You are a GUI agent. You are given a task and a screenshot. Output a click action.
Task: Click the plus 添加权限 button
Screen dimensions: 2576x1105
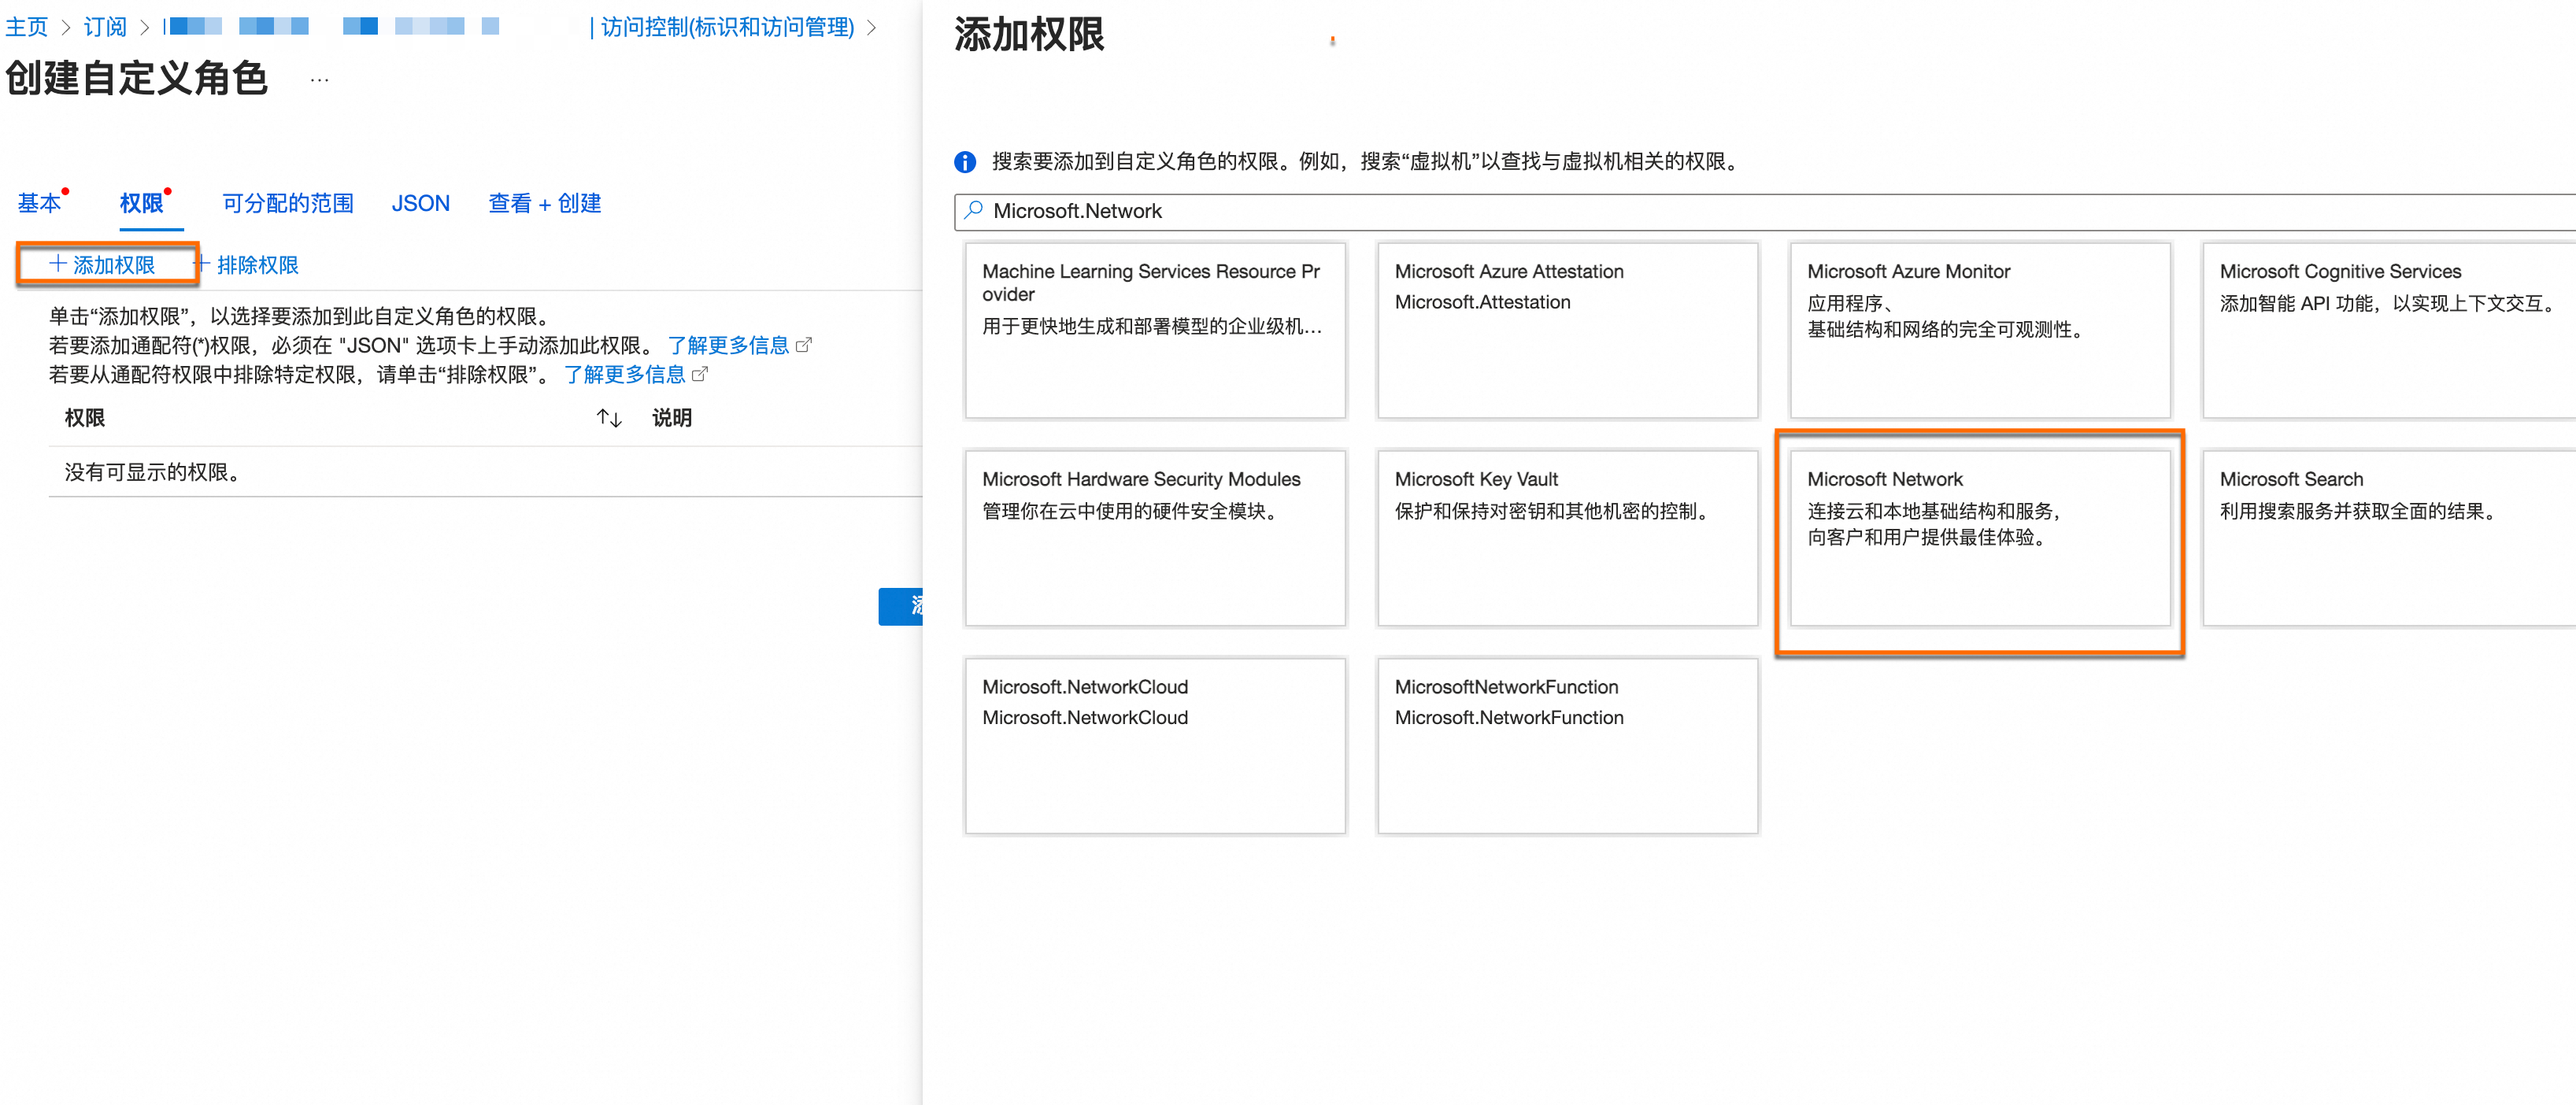pyautogui.click(x=104, y=265)
